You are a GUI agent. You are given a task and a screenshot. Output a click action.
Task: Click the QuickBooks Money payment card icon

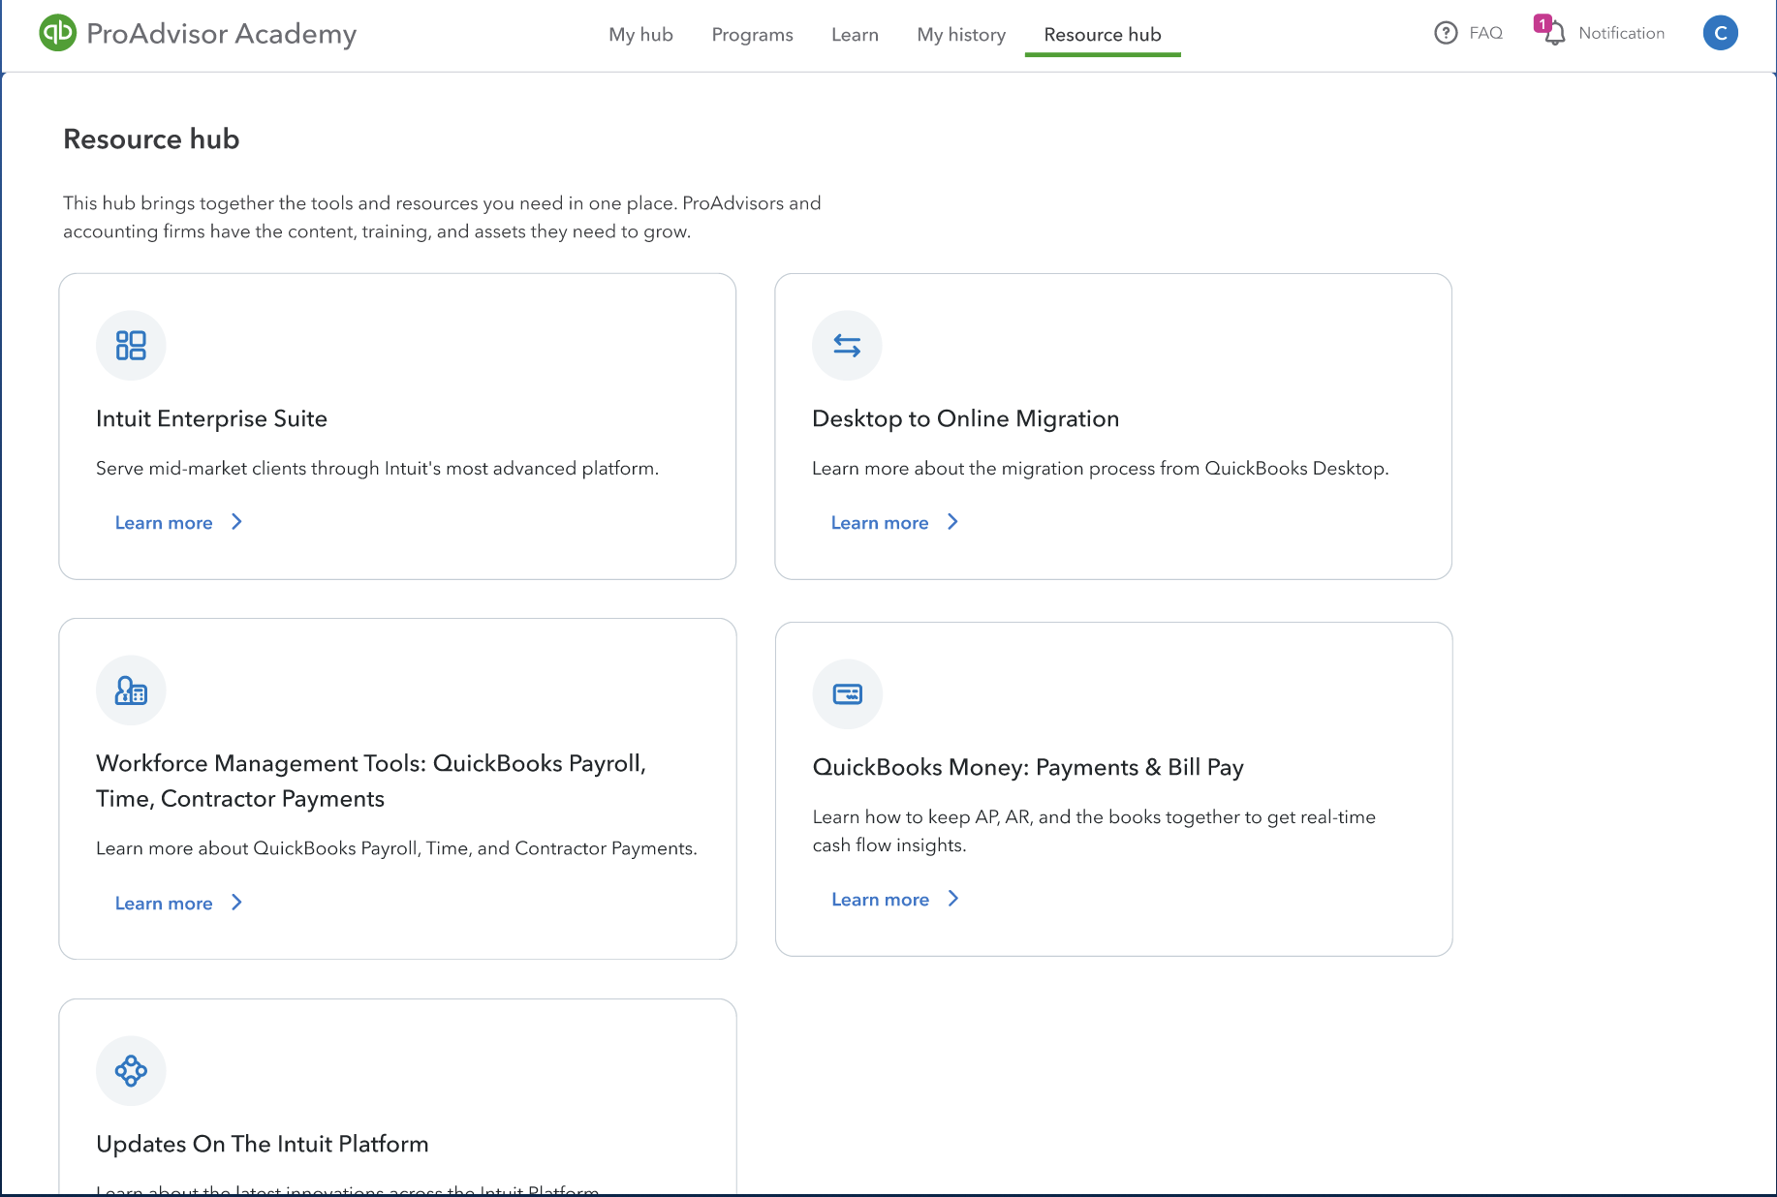pos(847,693)
